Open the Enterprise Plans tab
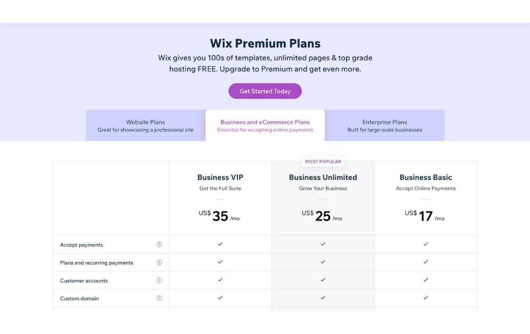The image size is (530, 334). [x=385, y=126]
